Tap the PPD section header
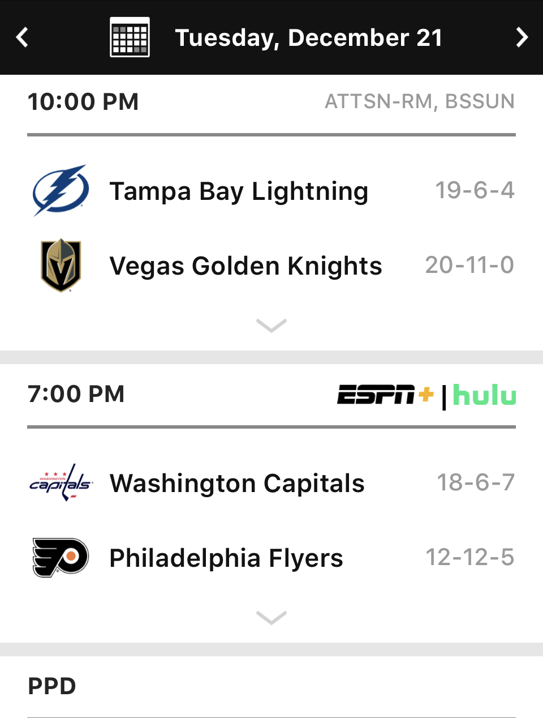543x718 pixels. (x=52, y=686)
